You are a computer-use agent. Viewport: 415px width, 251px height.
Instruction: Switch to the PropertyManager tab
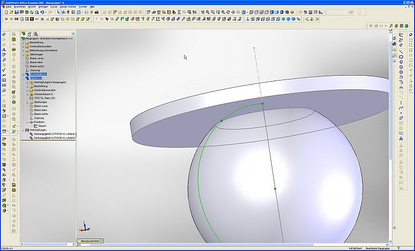(29, 34)
